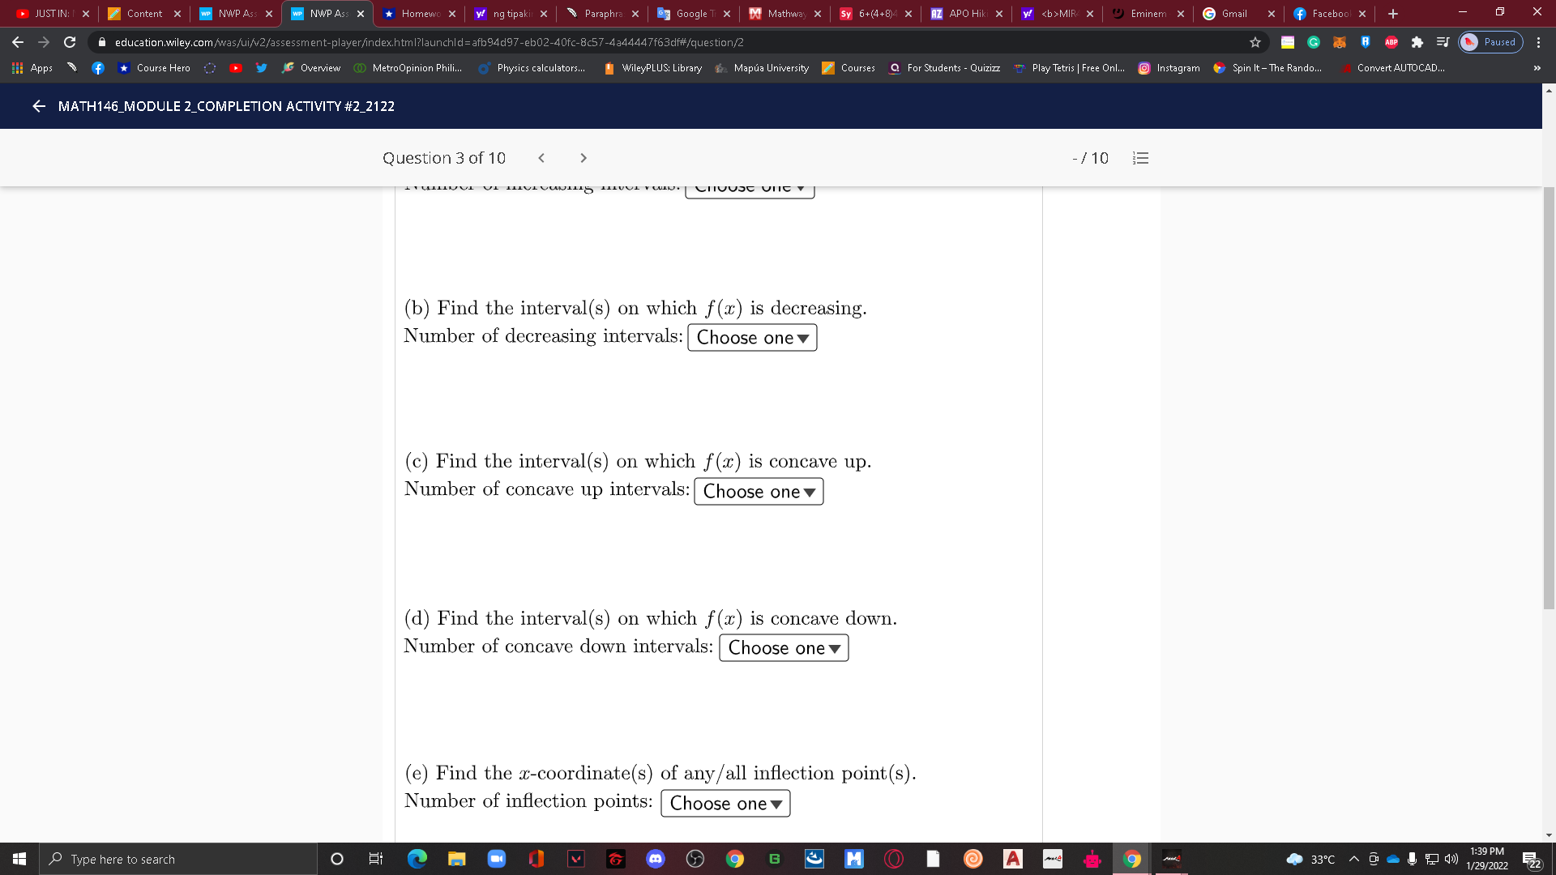Switch to the Gmail tab
The width and height of the screenshot is (1556, 875).
pyautogui.click(x=1233, y=14)
